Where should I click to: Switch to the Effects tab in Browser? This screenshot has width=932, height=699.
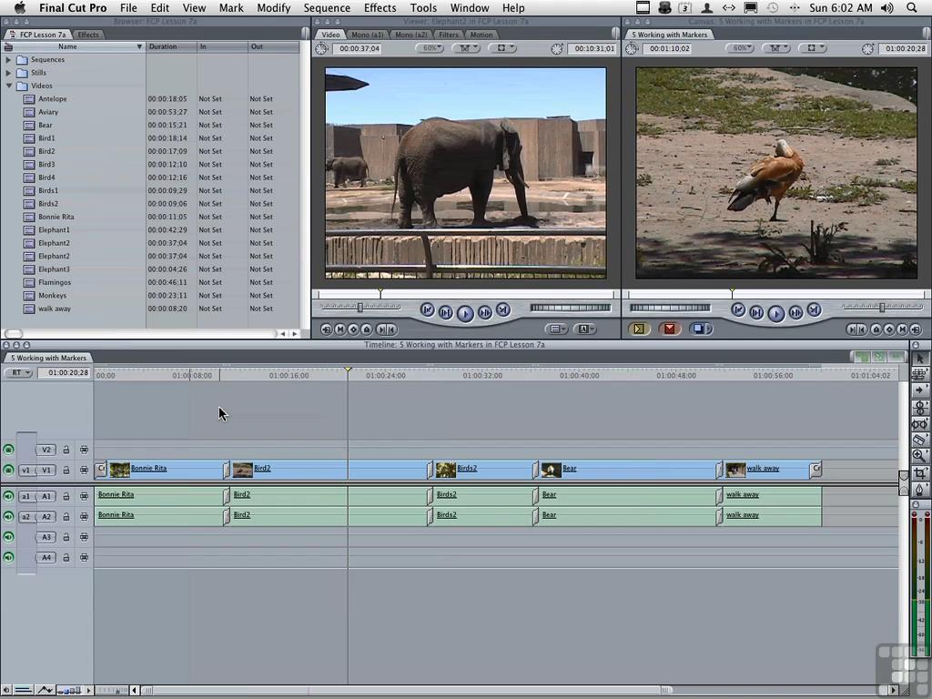pos(88,35)
